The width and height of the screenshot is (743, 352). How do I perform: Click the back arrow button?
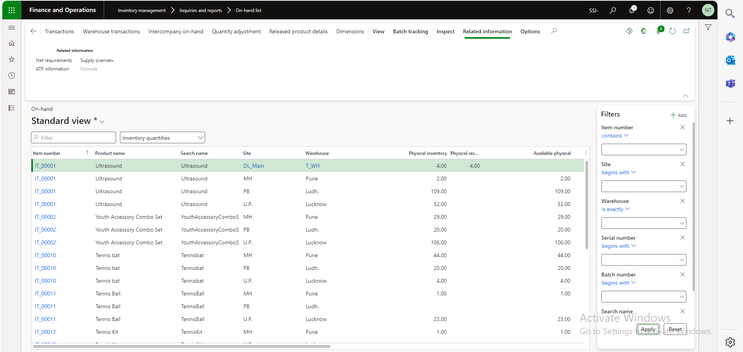pyautogui.click(x=34, y=31)
